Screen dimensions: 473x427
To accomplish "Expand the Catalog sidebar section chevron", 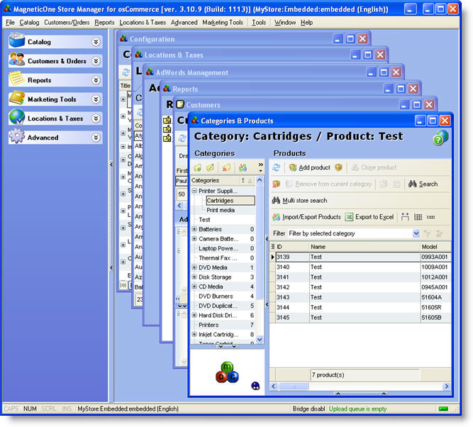I will pyautogui.click(x=96, y=42).
